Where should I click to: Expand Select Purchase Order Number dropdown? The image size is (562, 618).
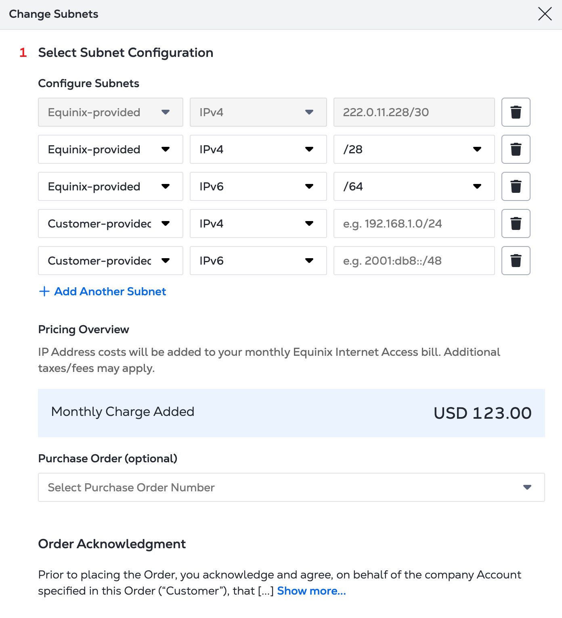coord(291,487)
